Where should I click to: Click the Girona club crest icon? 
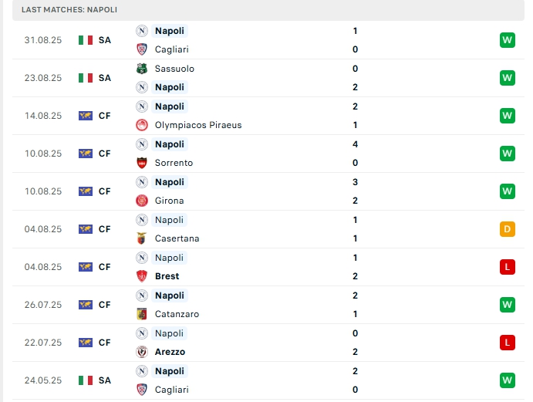[x=142, y=201]
